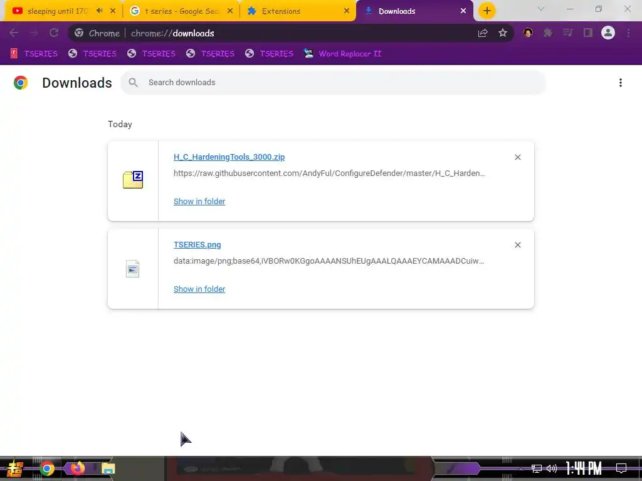Open the media controls toolbar icon
The image size is (642, 481).
(568, 33)
